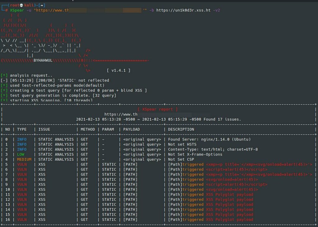318x227 pixels.
Task: Click the DESCRIPTION column header
Action: [x=181, y=129]
